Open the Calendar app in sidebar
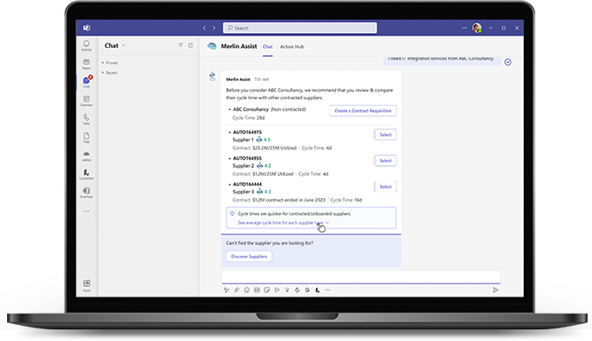The image size is (592, 341). pos(86,101)
